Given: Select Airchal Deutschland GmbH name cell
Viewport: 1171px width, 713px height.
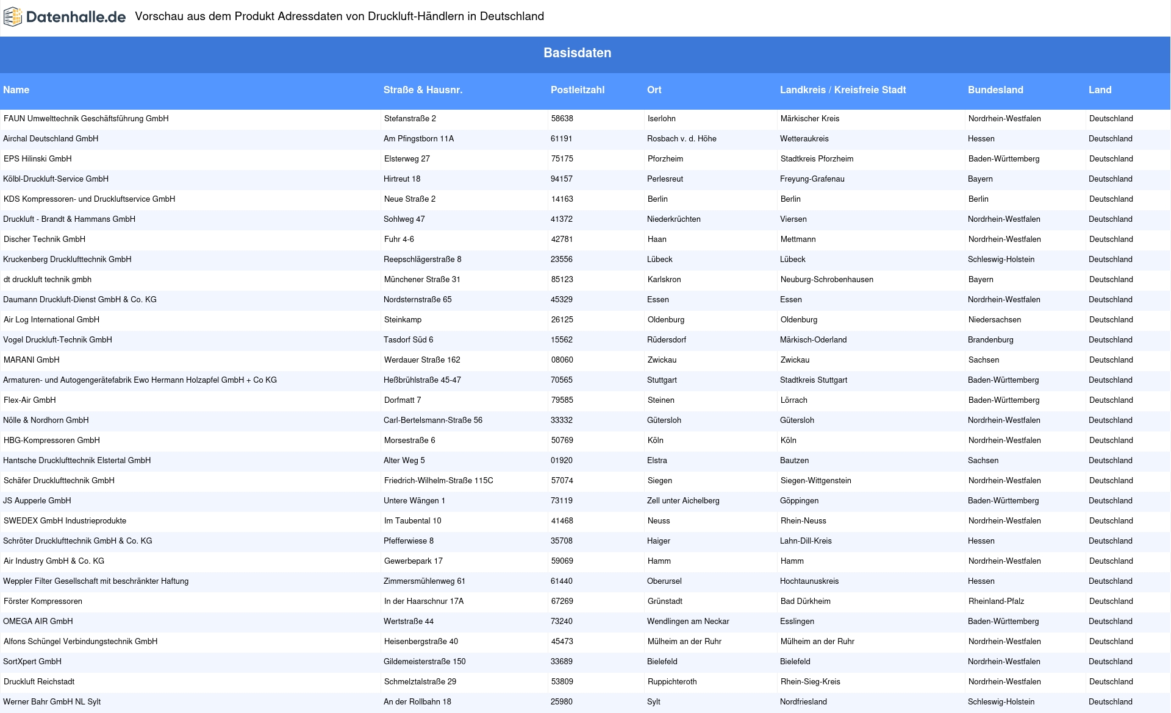Looking at the screenshot, I should (x=51, y=139).
